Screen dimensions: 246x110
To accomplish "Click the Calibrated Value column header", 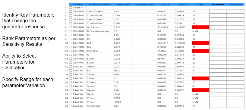I will pyautogui.click(x=144, y=5).
